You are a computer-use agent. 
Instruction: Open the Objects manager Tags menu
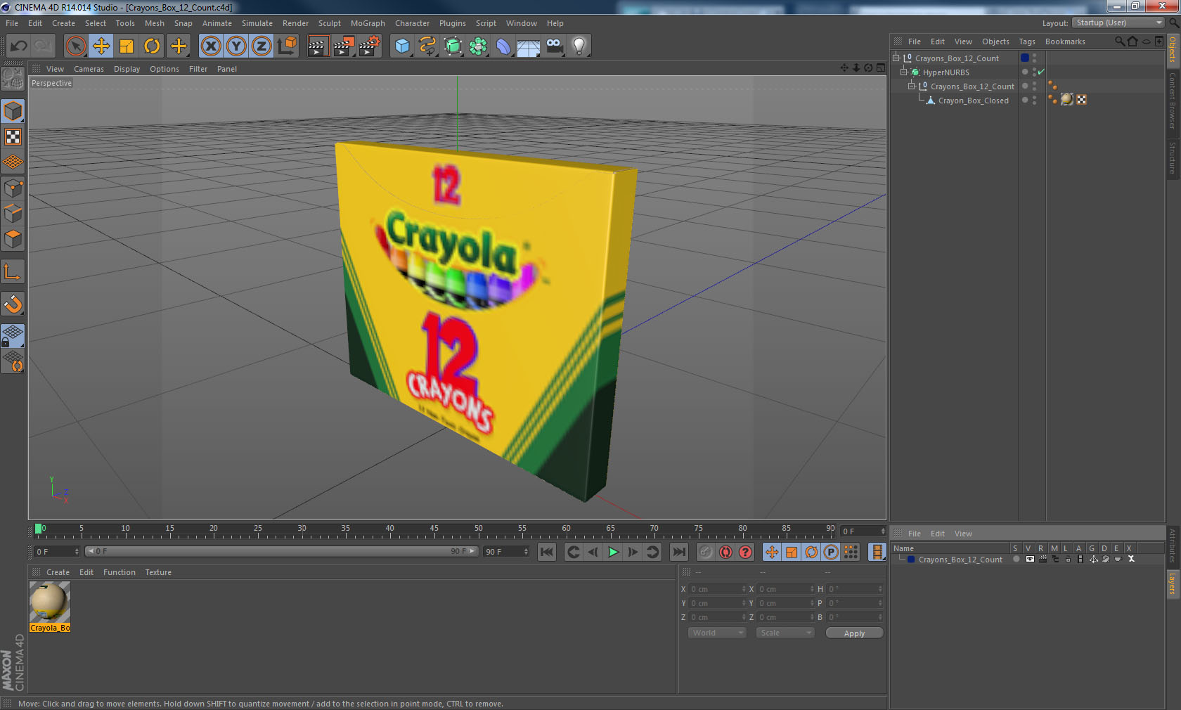tap(1027, 41)
